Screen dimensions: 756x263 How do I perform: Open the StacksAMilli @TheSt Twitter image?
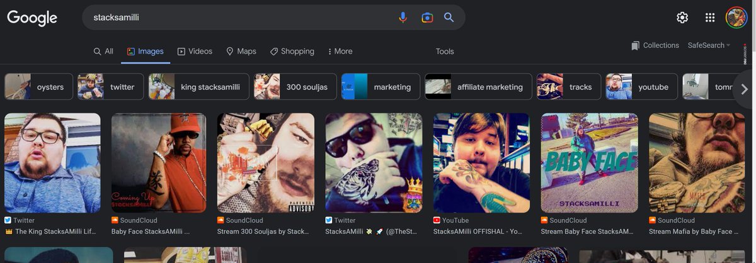tap(374, 163)
